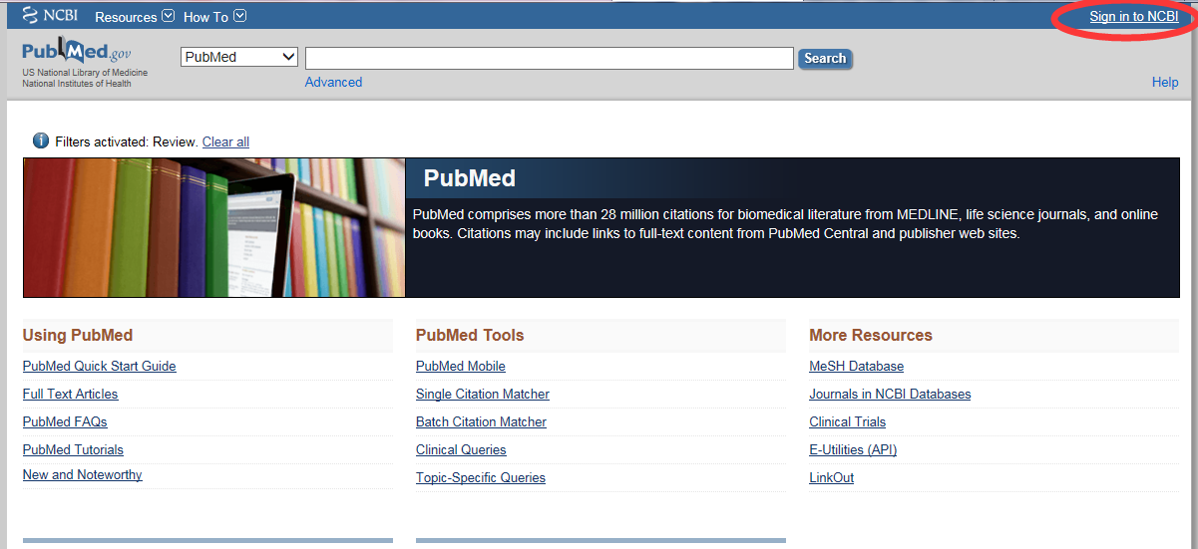Viewport: 1198px width, 549px height.
Task: Open the MeSH Database link
Action: pos(856,367)
